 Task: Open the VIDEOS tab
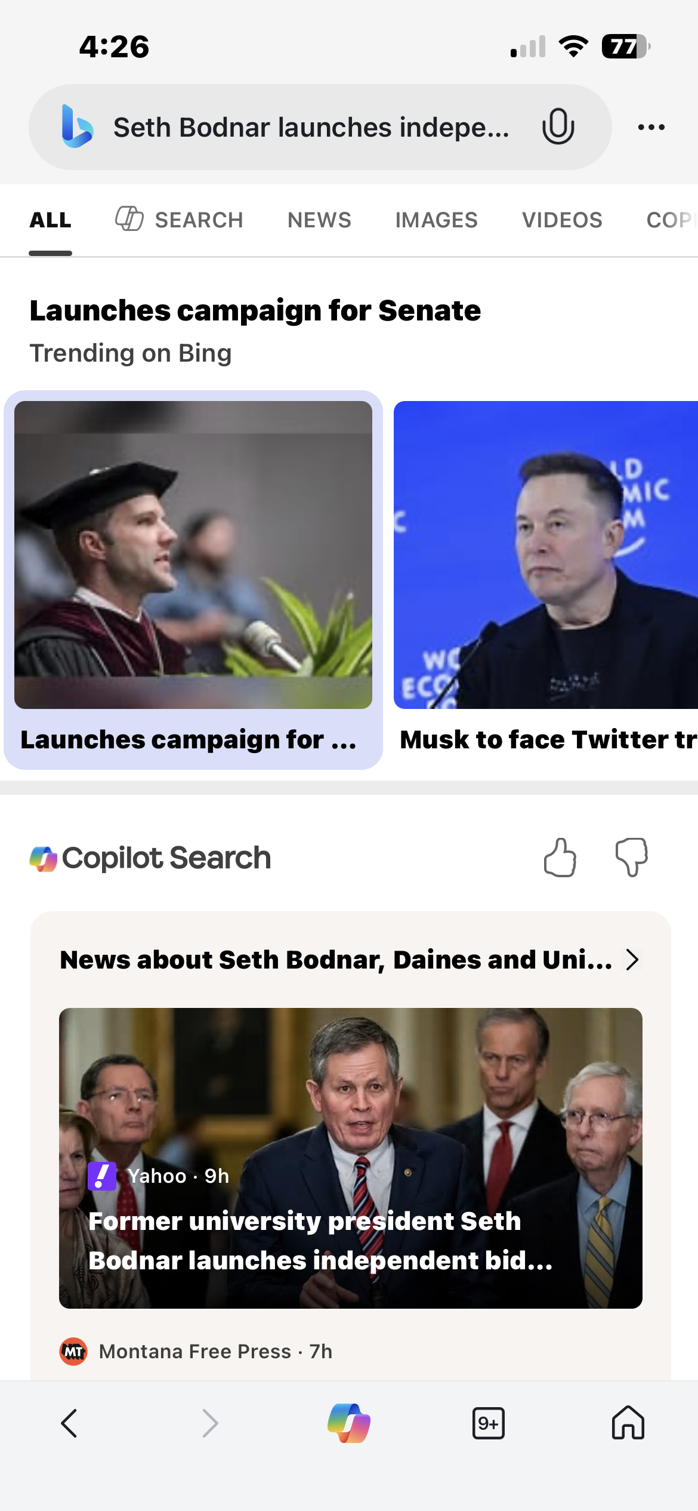tap(562, 220)
